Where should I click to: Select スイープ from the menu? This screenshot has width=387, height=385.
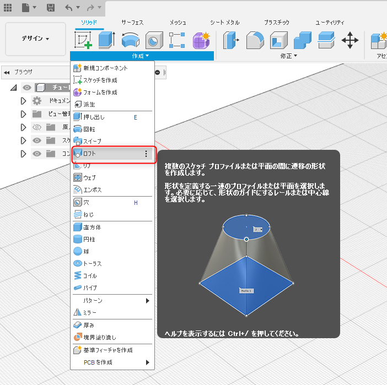coord(112,142)
